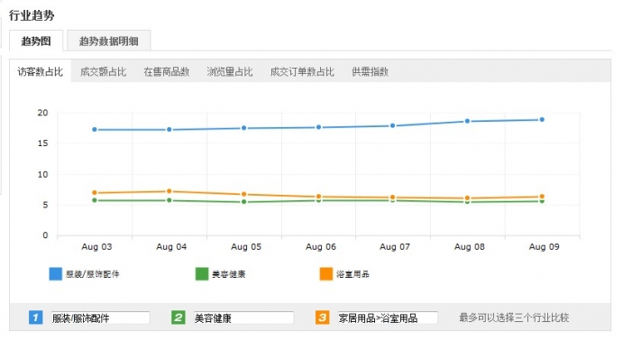This screenshot has height=341, width=632.
Task: Open the 家居用品>浴室用品 industry selector box
Action: pos(388,318)
